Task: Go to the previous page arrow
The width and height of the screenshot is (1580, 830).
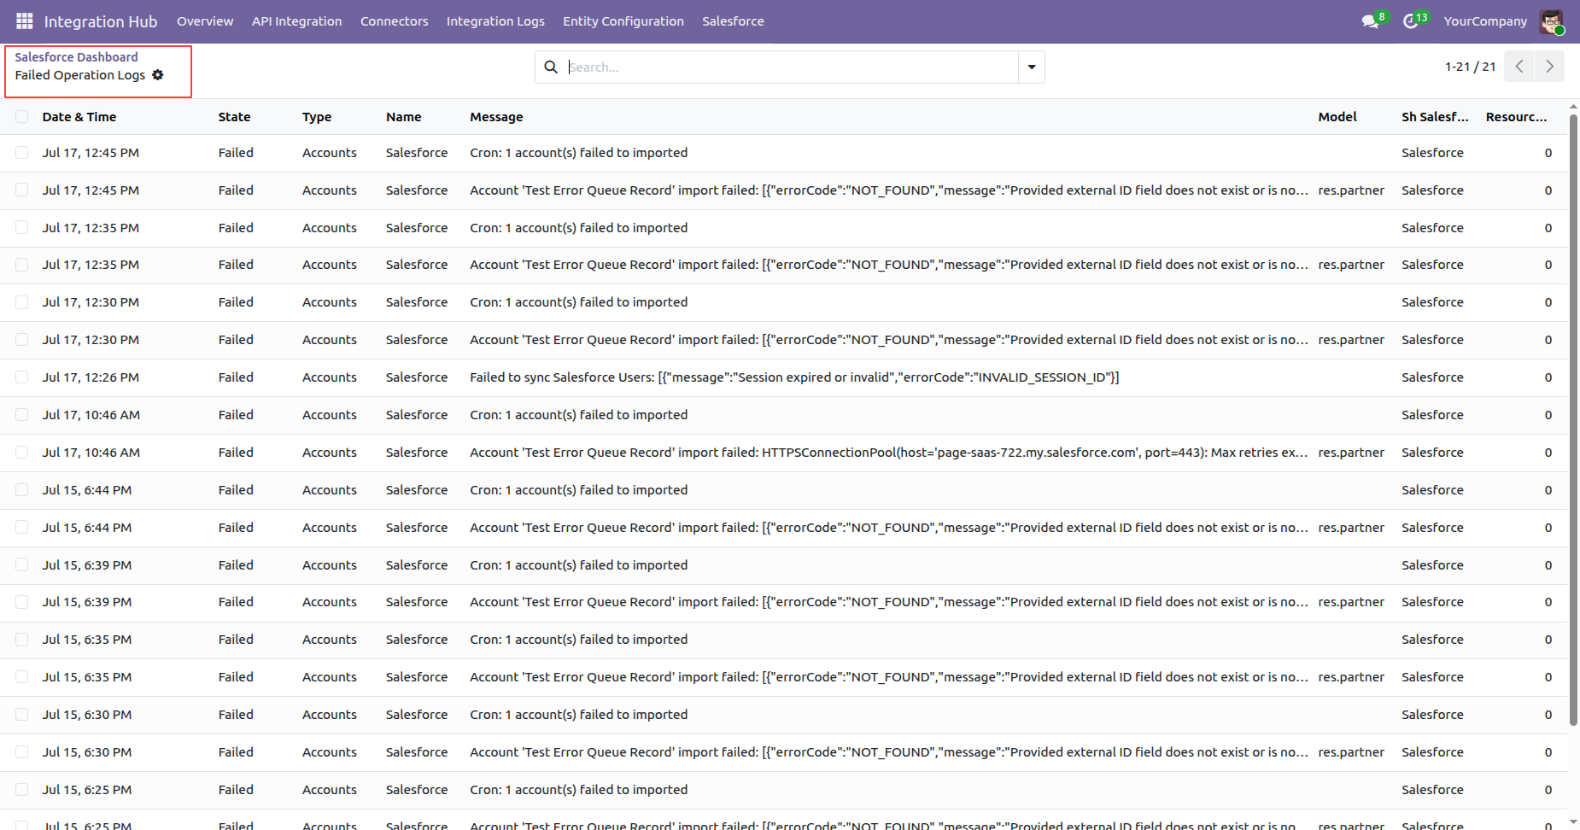Action: (1519, 67)
